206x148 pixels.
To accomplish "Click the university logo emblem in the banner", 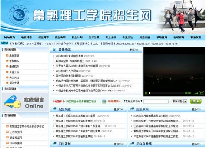I will (19, 15).
